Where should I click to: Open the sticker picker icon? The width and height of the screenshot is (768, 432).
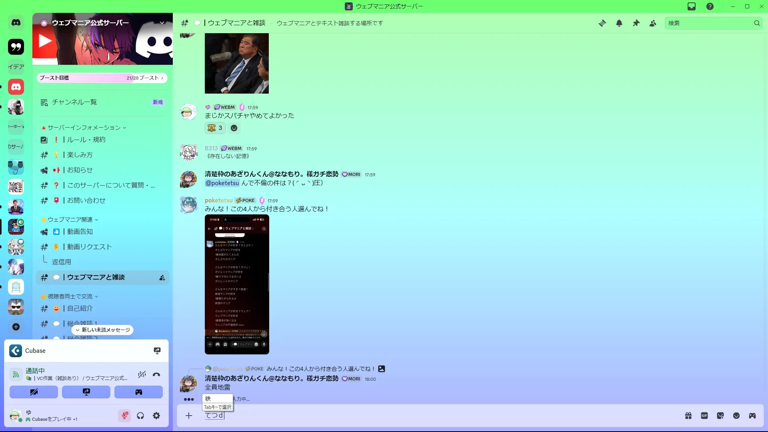coord(720,416)
